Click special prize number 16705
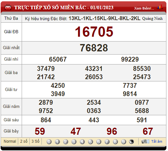The image size is (168, 151). (94, 32)
